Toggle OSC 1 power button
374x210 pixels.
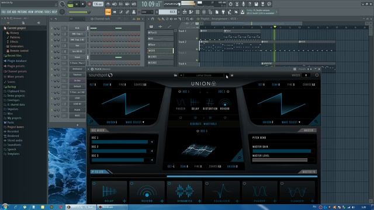click(x=179, y=92)
